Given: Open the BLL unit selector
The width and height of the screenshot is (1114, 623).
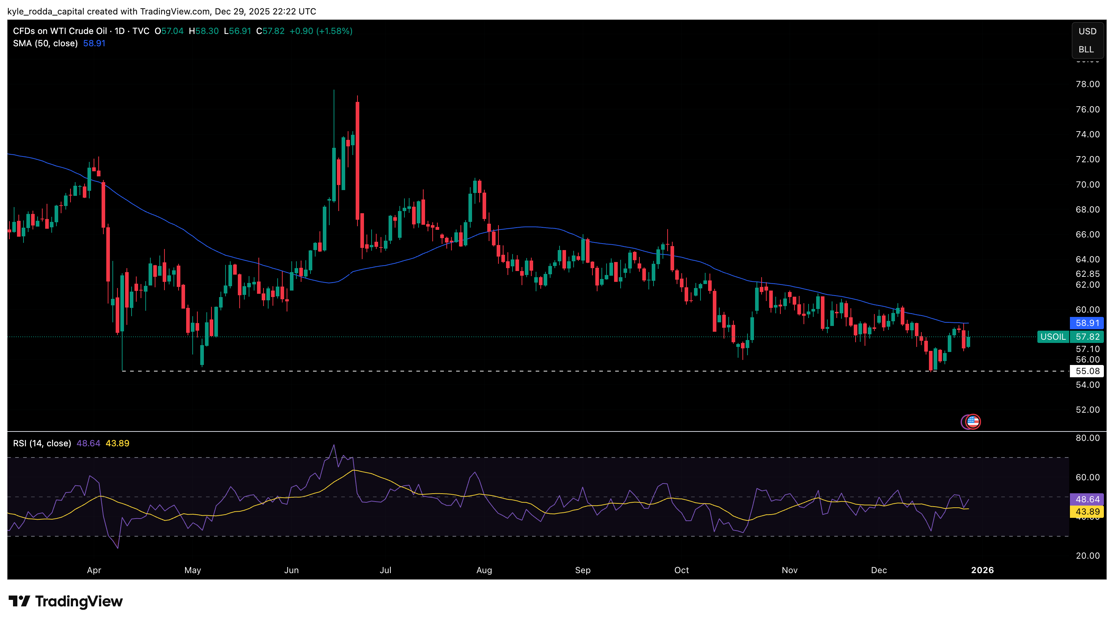Looking at the screenshot, I should pos(1086,49).
